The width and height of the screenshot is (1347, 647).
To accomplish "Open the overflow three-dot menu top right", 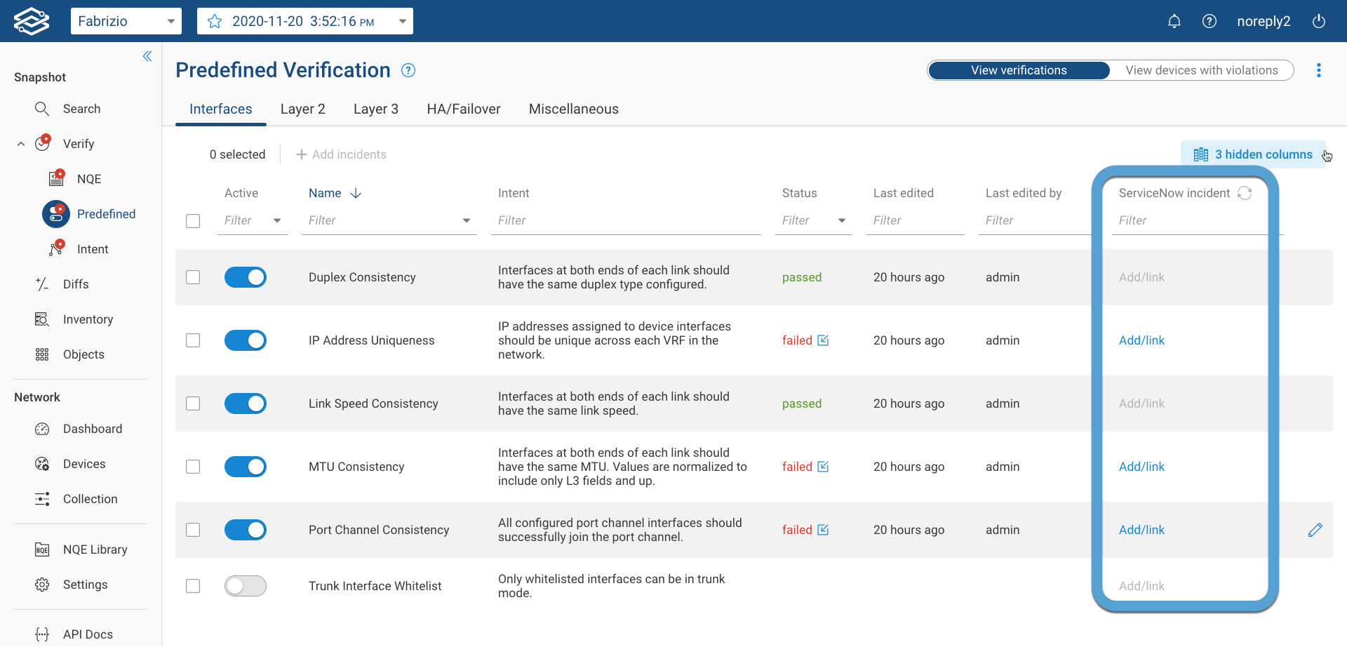I will coord(1319,70).
